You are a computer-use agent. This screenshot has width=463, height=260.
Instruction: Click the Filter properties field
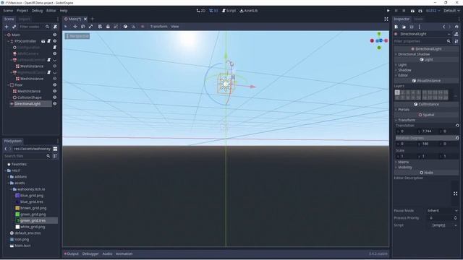point(422,41)
